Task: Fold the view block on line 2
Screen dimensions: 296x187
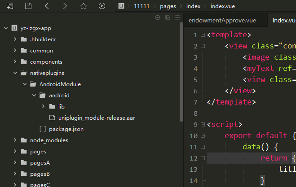Action: tap(203, 46)
